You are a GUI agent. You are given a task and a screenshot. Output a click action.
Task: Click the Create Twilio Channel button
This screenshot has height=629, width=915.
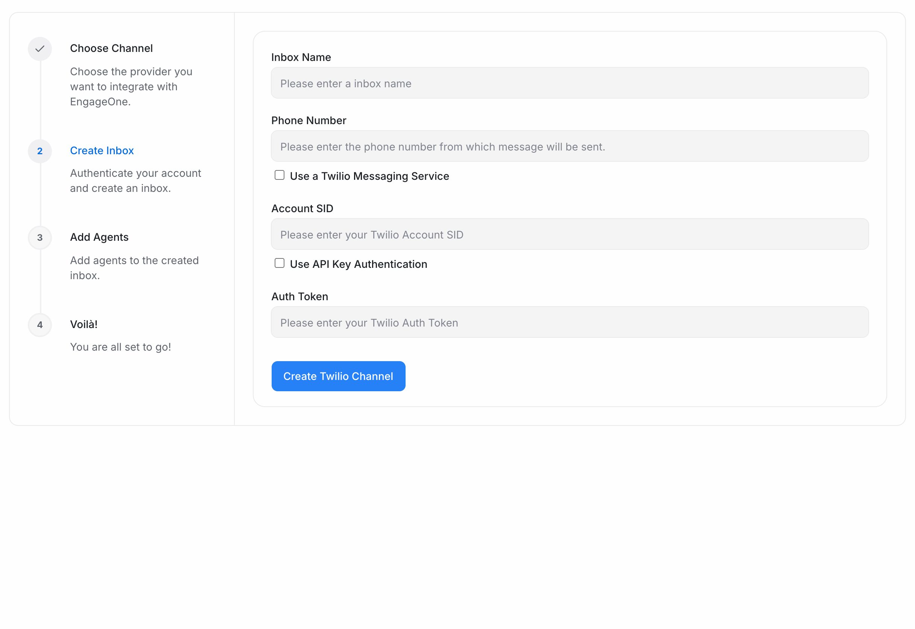[338, 376]
